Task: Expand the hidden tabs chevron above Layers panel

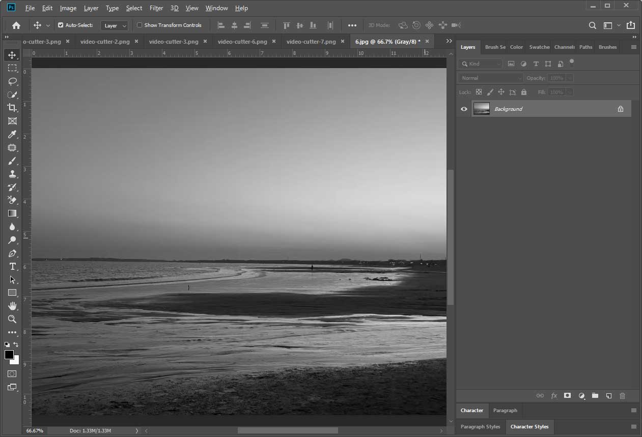Action: 633,37
